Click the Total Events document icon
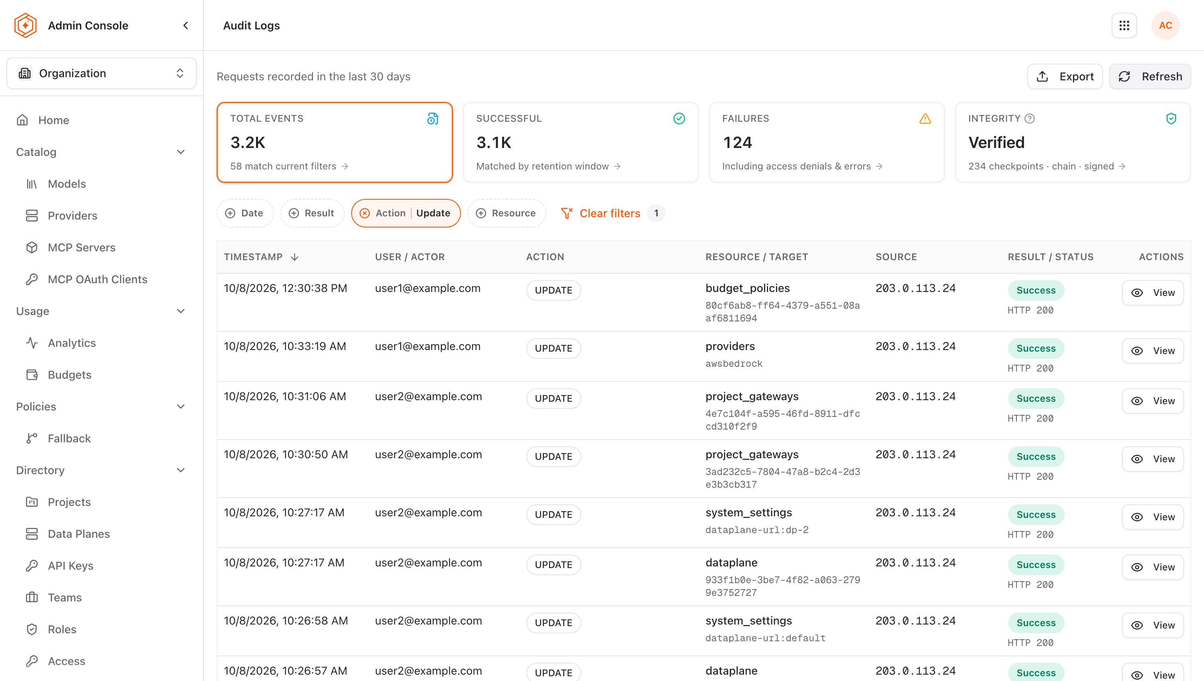This screenshot has height=681, width=1204. [432, 118]
